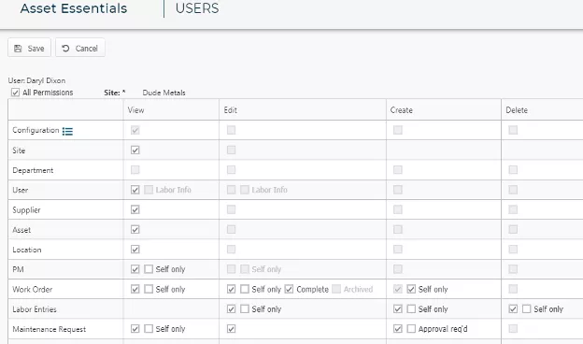Uncheck the Asset View checkbox
Viewport: 583px width, 344px height.
[135, 229]
